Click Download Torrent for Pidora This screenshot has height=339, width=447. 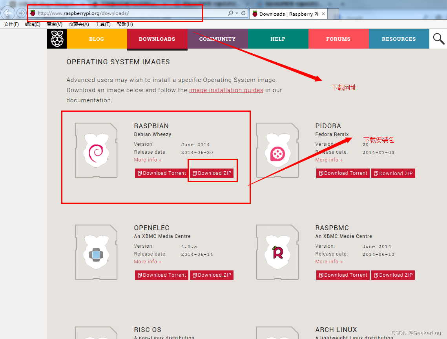point(343,173)
